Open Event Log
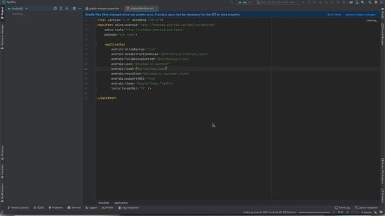385x216 pixels. click(342, 208)
